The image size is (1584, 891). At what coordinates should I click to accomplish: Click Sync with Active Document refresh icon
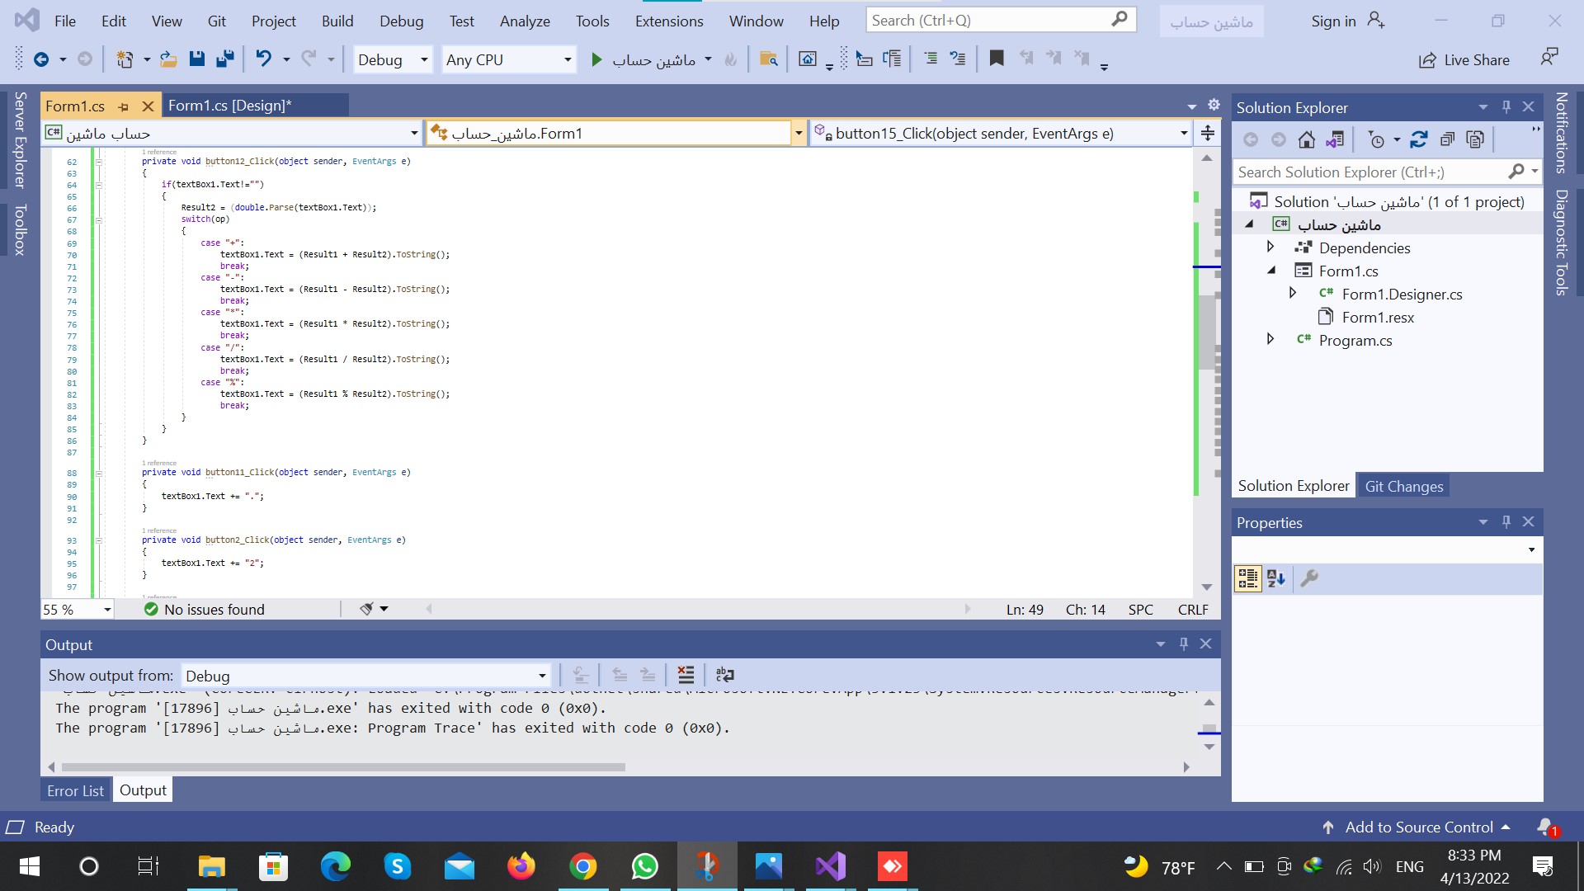[1418, 140]
